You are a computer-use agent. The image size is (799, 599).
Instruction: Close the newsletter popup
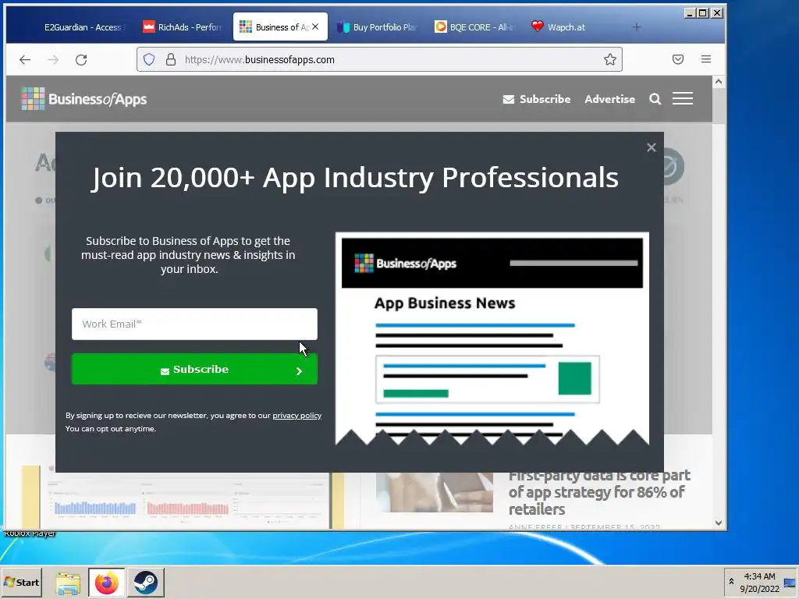coord(652,147)
